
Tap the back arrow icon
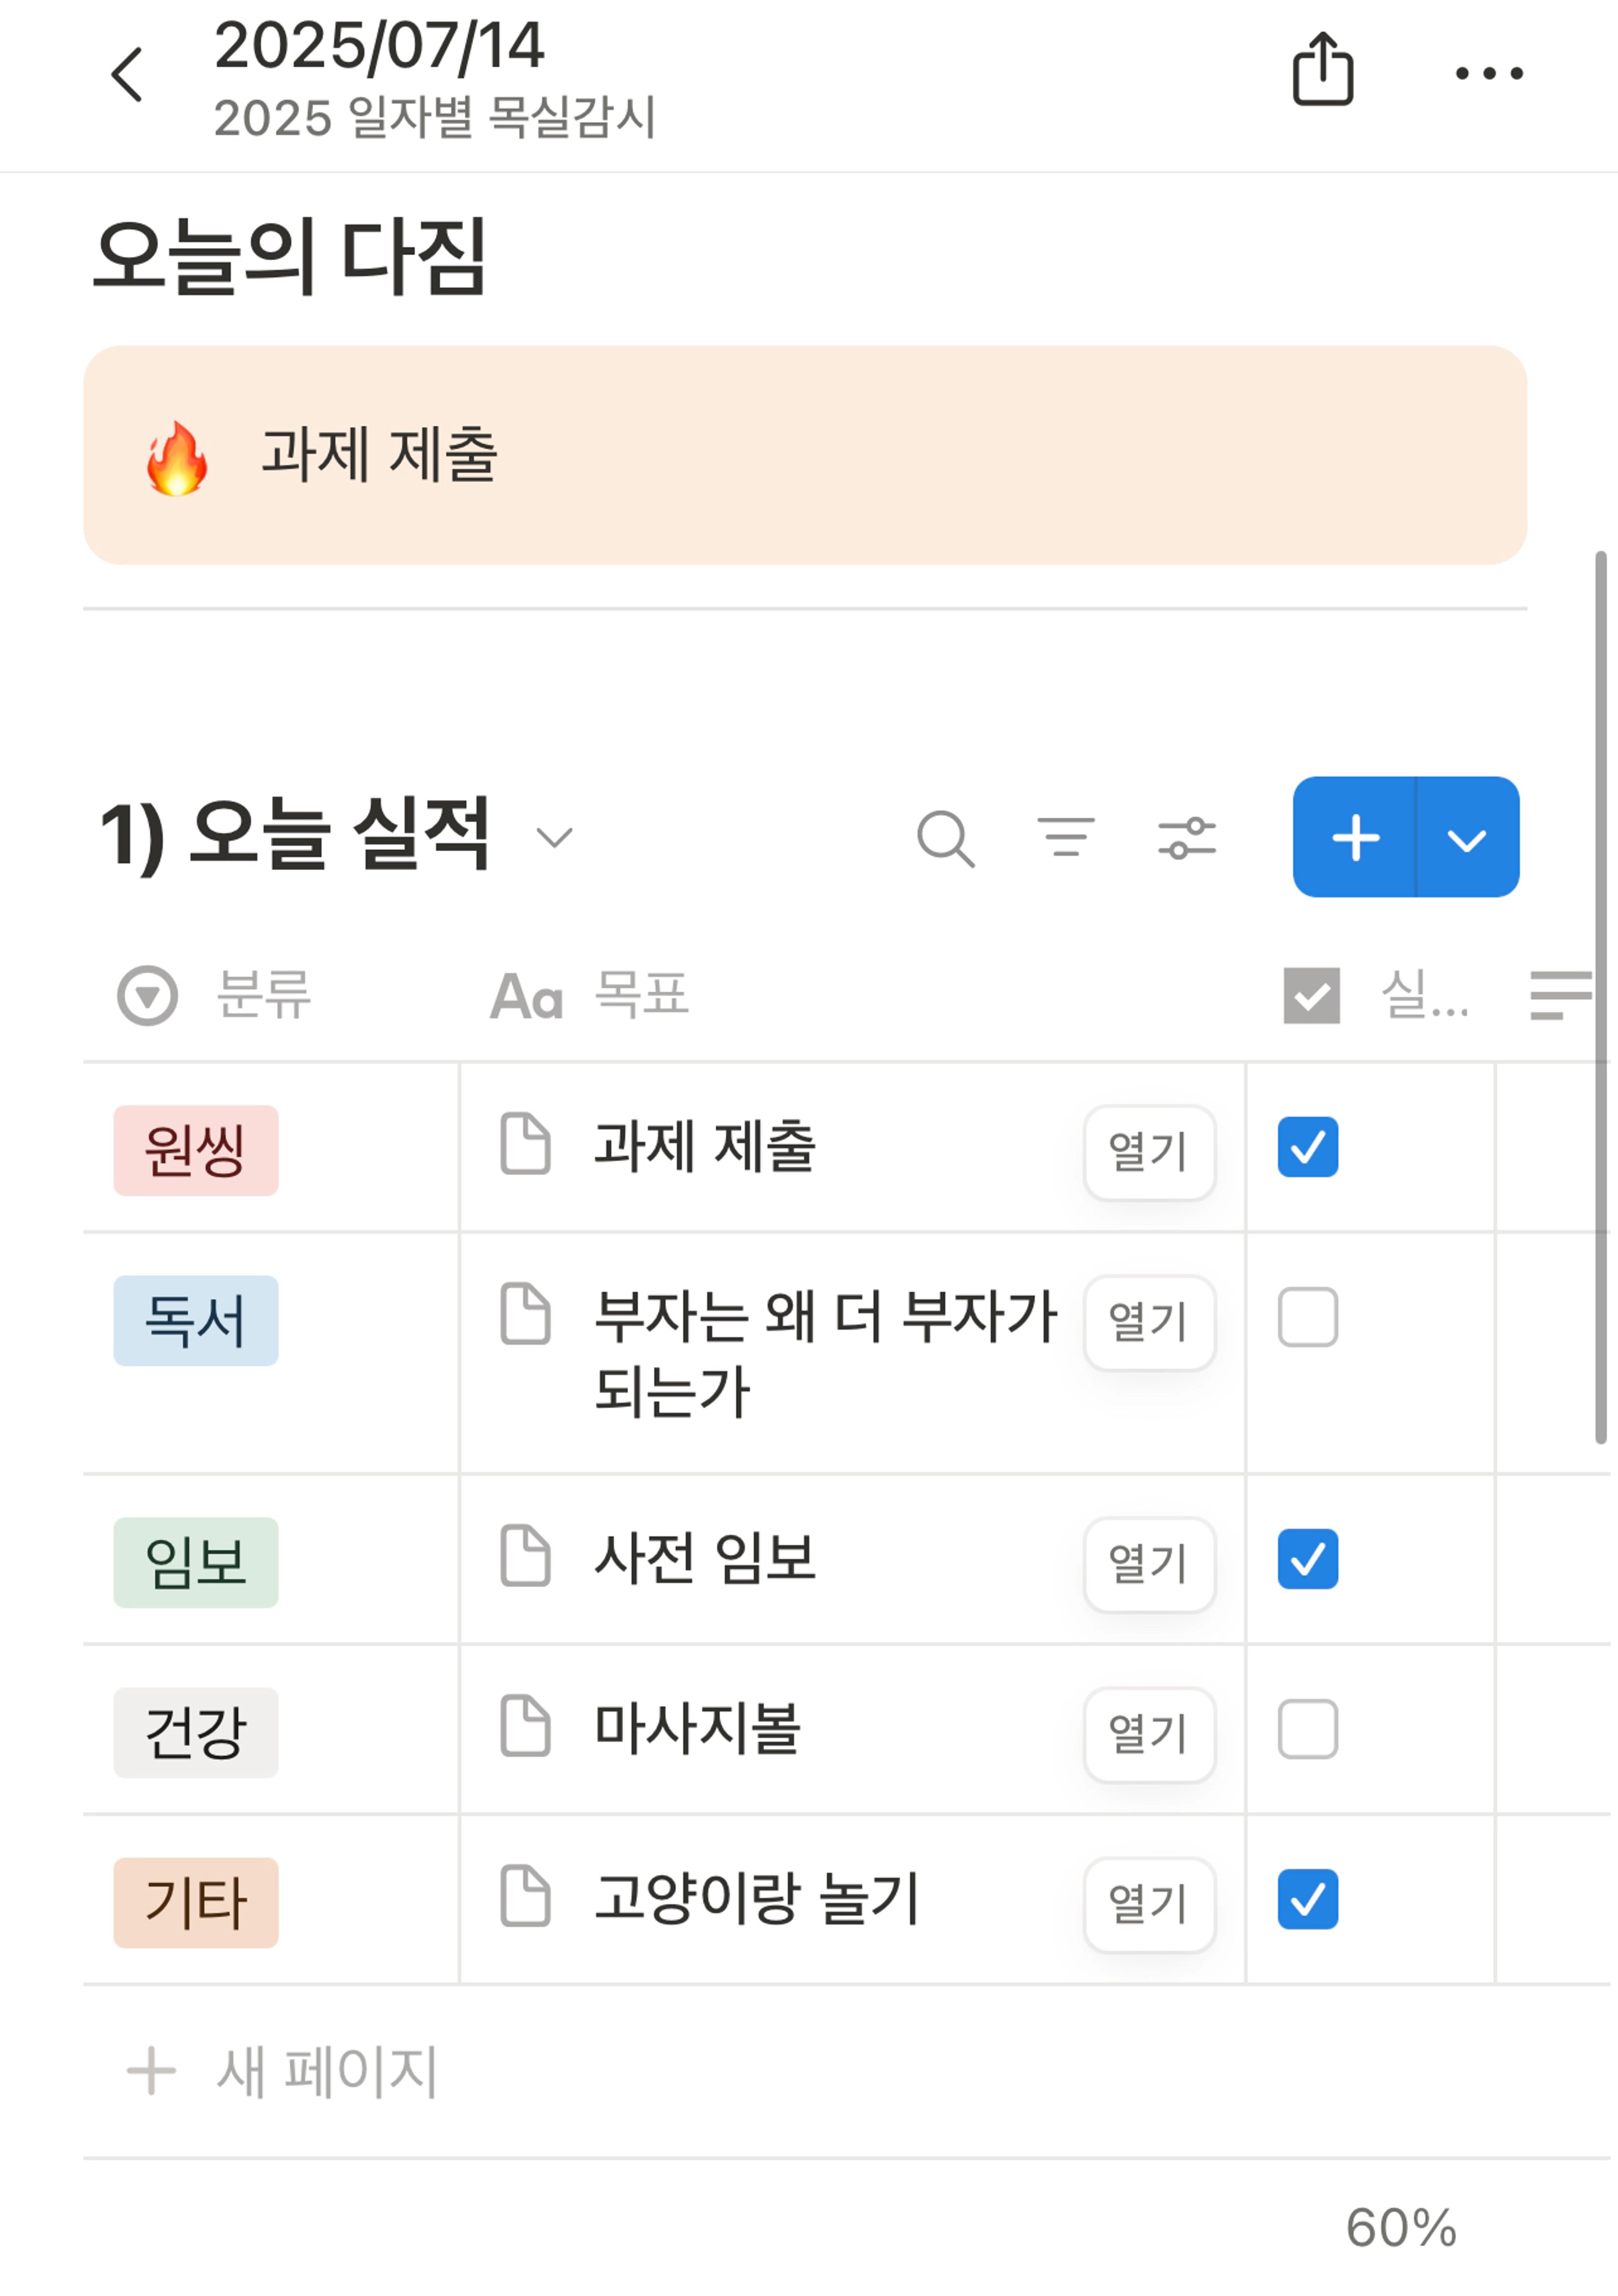[127, 74]
